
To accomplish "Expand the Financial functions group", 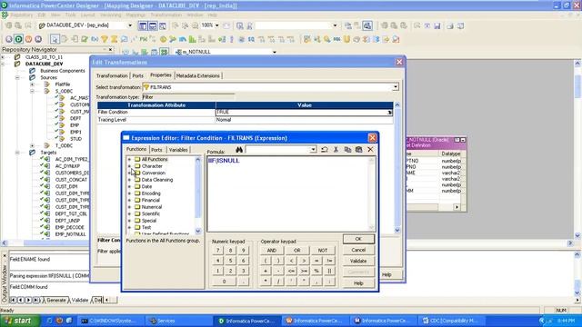I will point(129,200).
